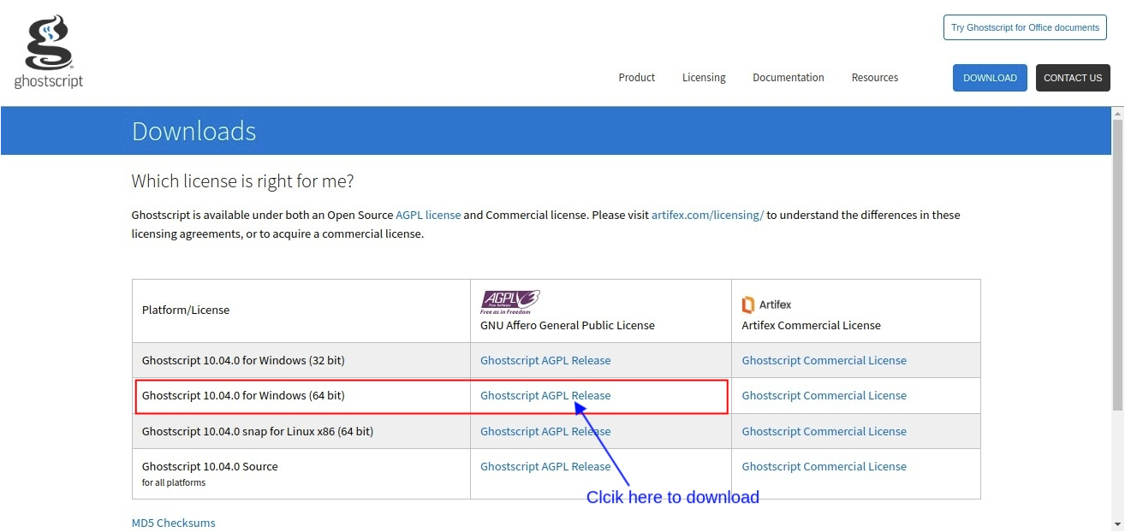Open the Product menu
The width and height of the screenshot is (1125, 532).
pos(636,77)
